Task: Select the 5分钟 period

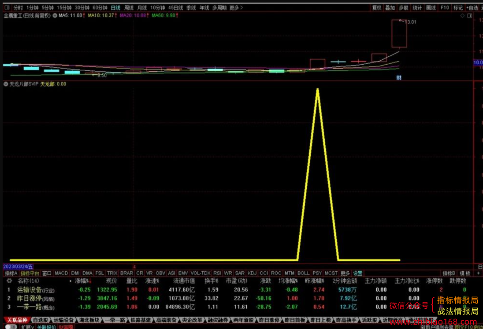Action: (x=48, y=7)
